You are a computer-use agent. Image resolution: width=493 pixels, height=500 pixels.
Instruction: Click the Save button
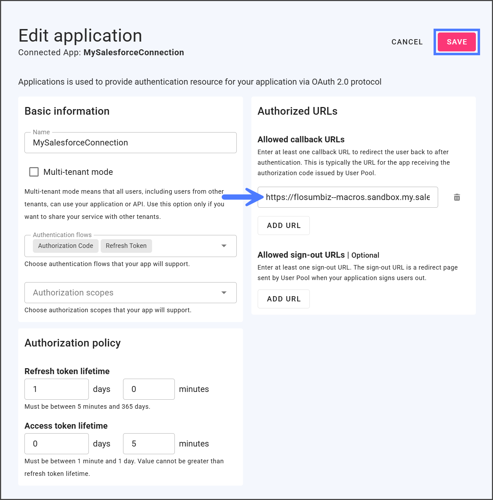click(457, 42)
